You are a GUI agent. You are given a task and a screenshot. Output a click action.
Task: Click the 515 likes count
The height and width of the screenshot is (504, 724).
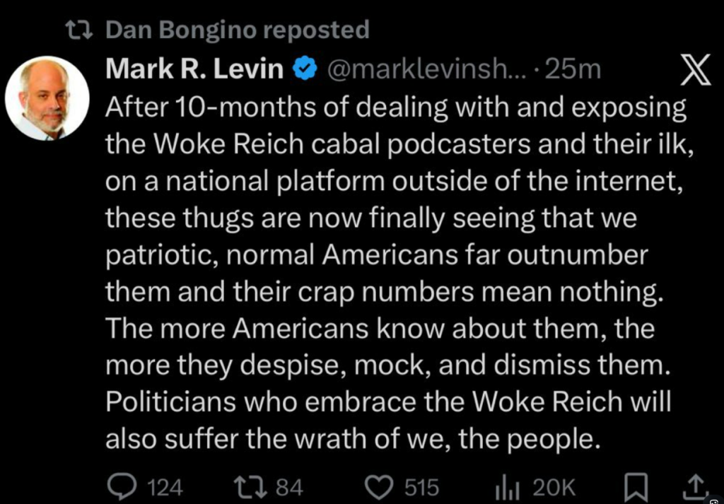coord(421,487)
